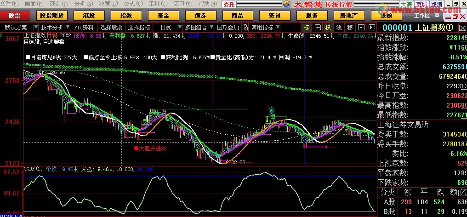Viewport: 467px width, 217px height.
Task: Expand the 多图组合 dropdown arrow
Action: (211, 28)
